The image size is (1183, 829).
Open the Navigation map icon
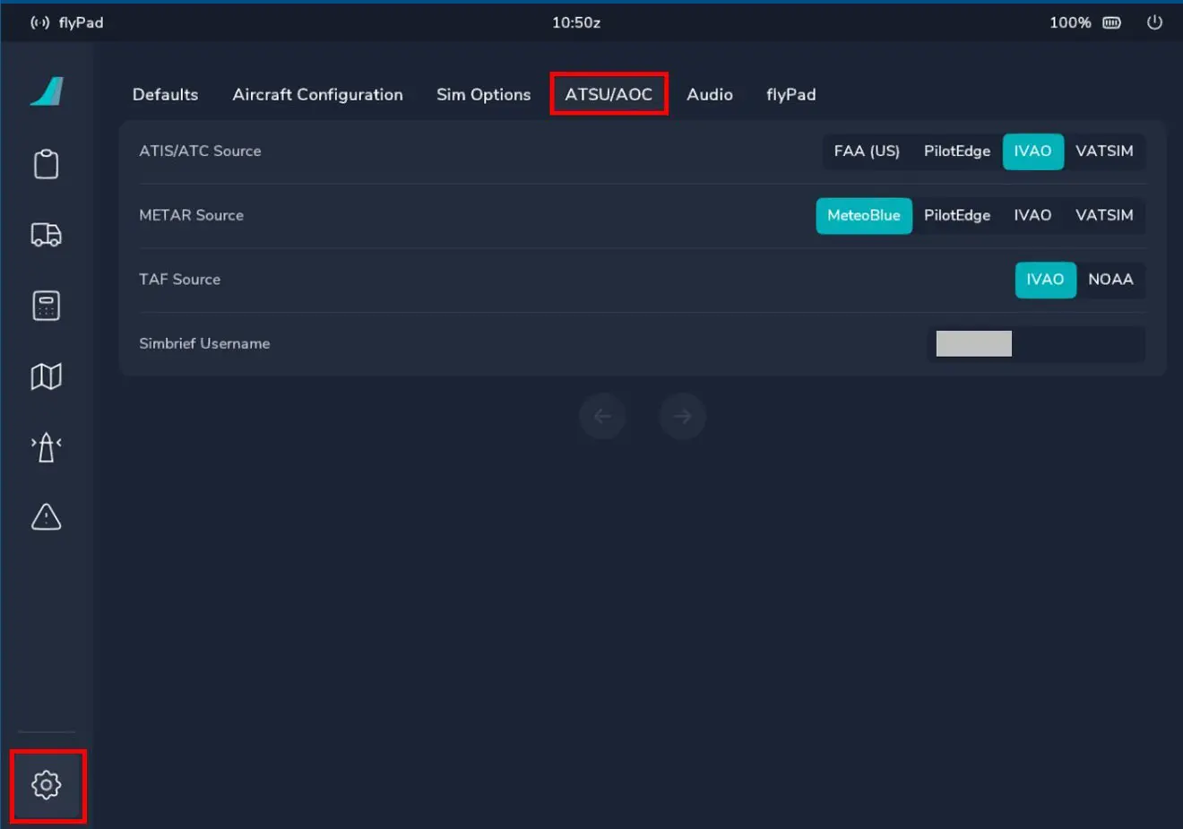[47, 376]
